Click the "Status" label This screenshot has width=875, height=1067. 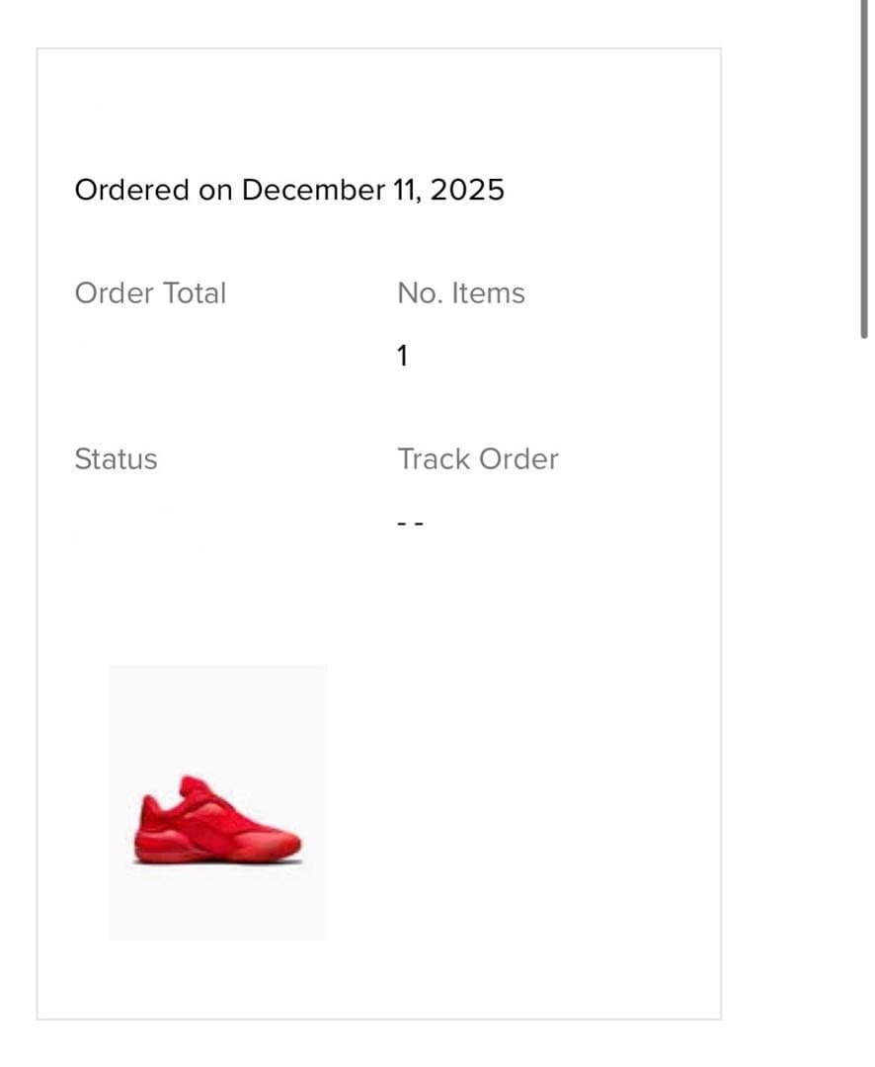[x=116, y=459]
